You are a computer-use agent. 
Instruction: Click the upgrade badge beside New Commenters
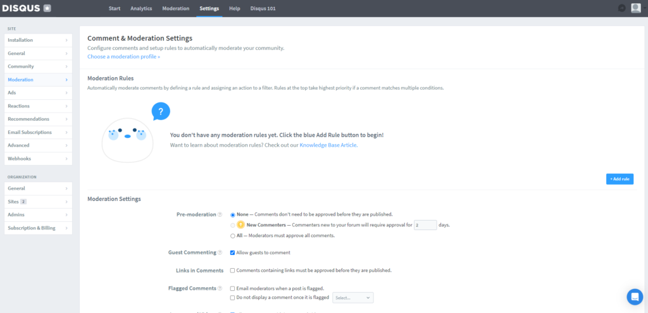tap(240, 224)
